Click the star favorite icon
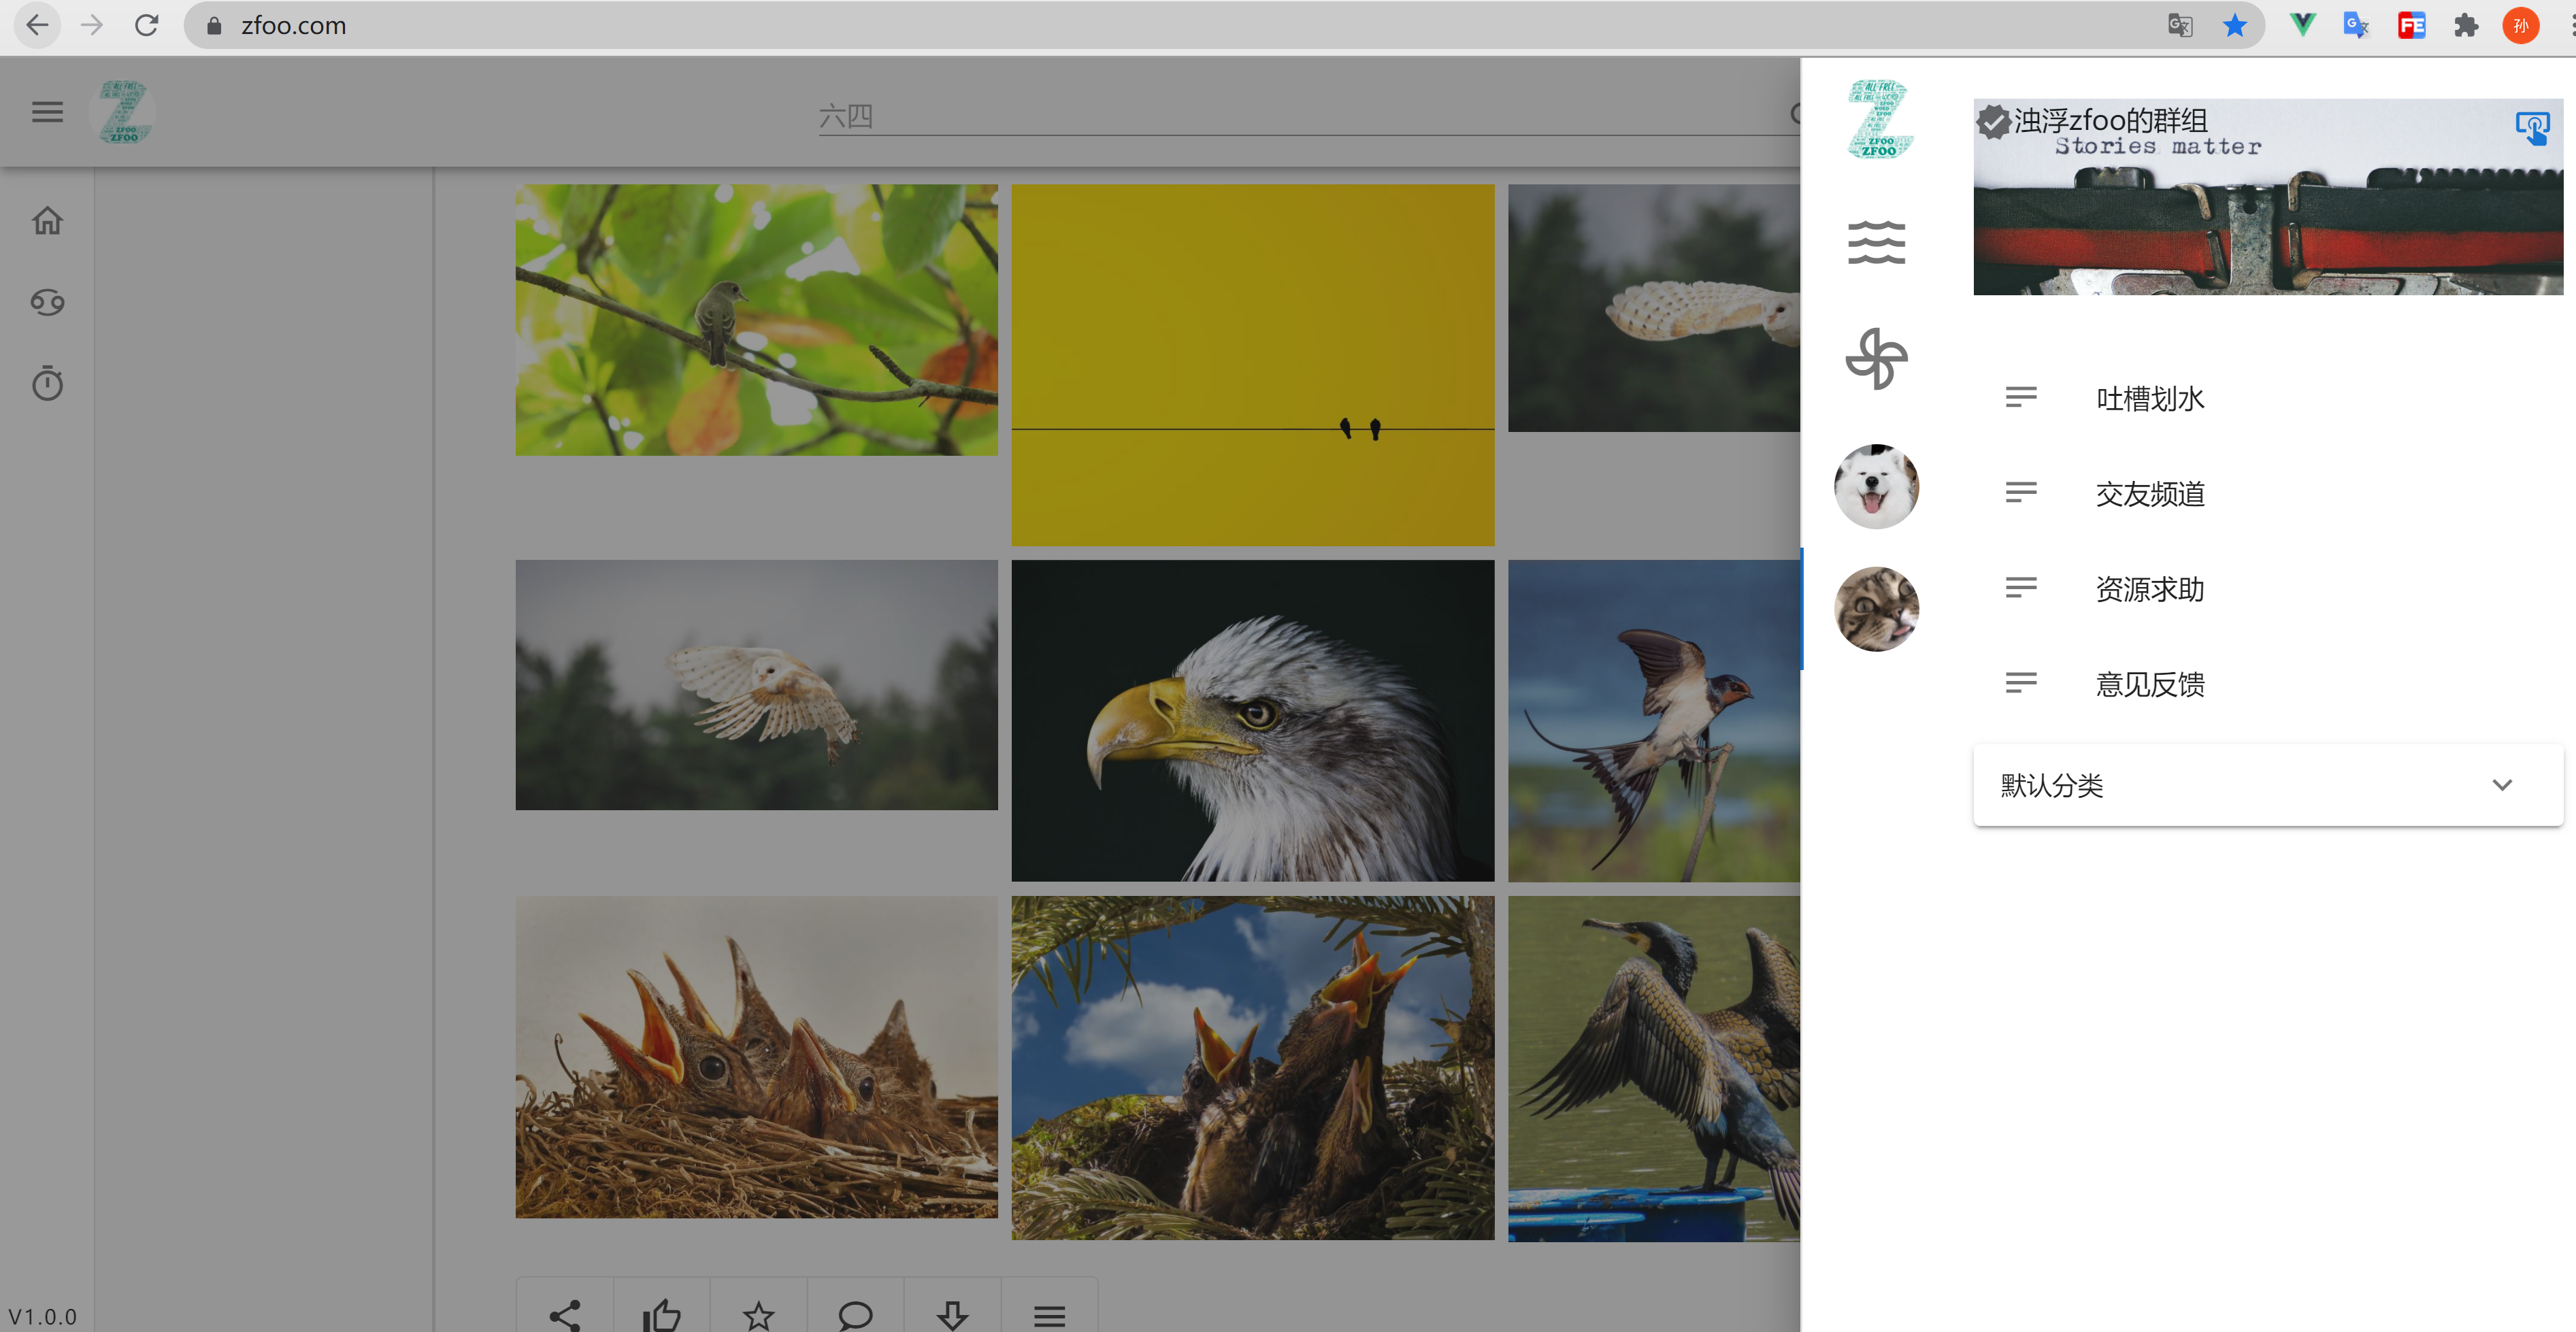The width and height of the screenshot is (2576, 1332). click(x=758, y=1314)
